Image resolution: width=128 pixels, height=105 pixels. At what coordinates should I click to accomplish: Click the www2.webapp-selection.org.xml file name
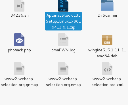[x=108, y=82]
